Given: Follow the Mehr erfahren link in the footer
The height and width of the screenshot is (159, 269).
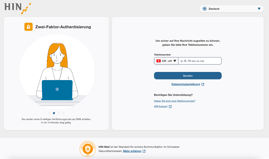Looking at the screenshot, I should point(132,151).
